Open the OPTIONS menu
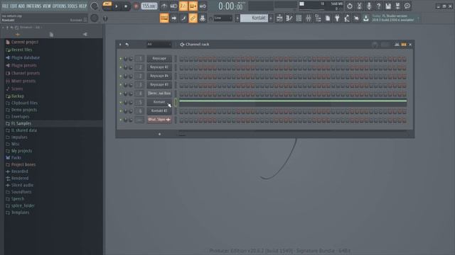This screenshot has height=255, width=455. click(60, 6)
